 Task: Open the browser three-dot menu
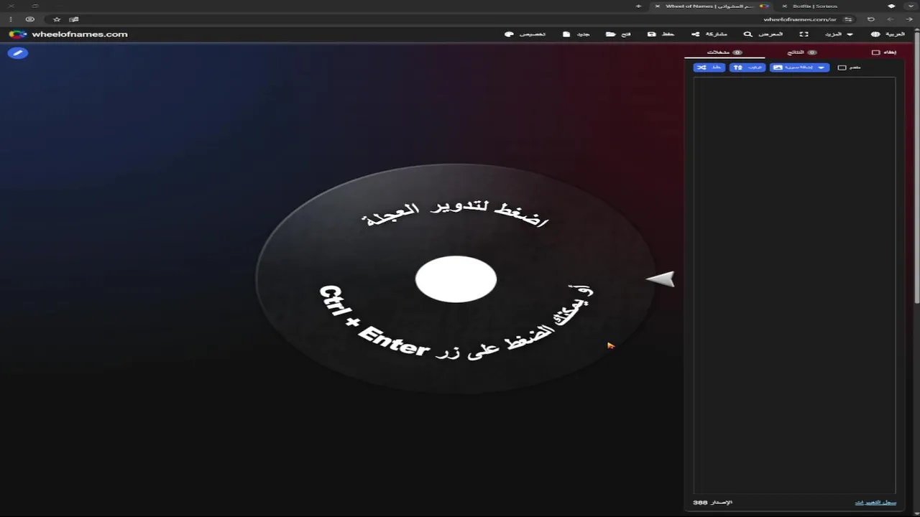10,19
